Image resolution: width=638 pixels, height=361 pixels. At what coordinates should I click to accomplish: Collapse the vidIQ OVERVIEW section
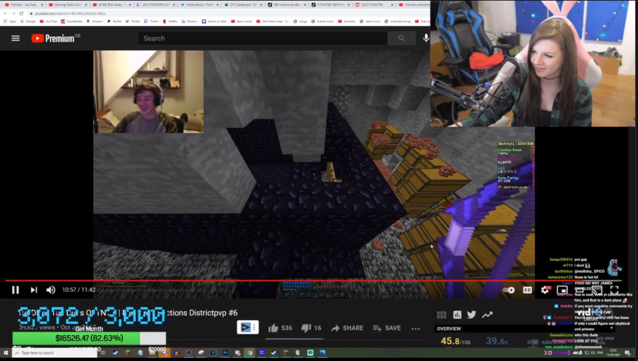pyautogui.click(x=612, y=329)
